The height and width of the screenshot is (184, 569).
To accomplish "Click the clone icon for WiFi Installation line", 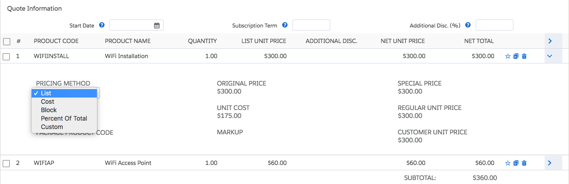I will [516, 56].
